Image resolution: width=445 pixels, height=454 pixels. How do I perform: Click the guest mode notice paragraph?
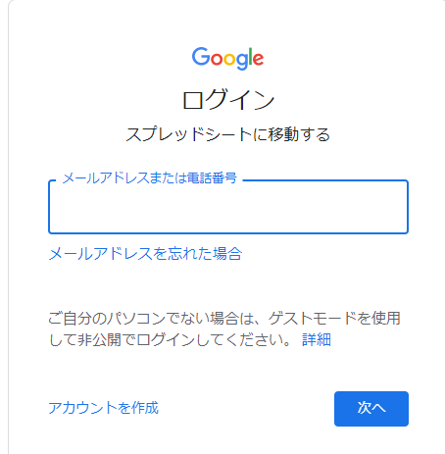(224, 328)
